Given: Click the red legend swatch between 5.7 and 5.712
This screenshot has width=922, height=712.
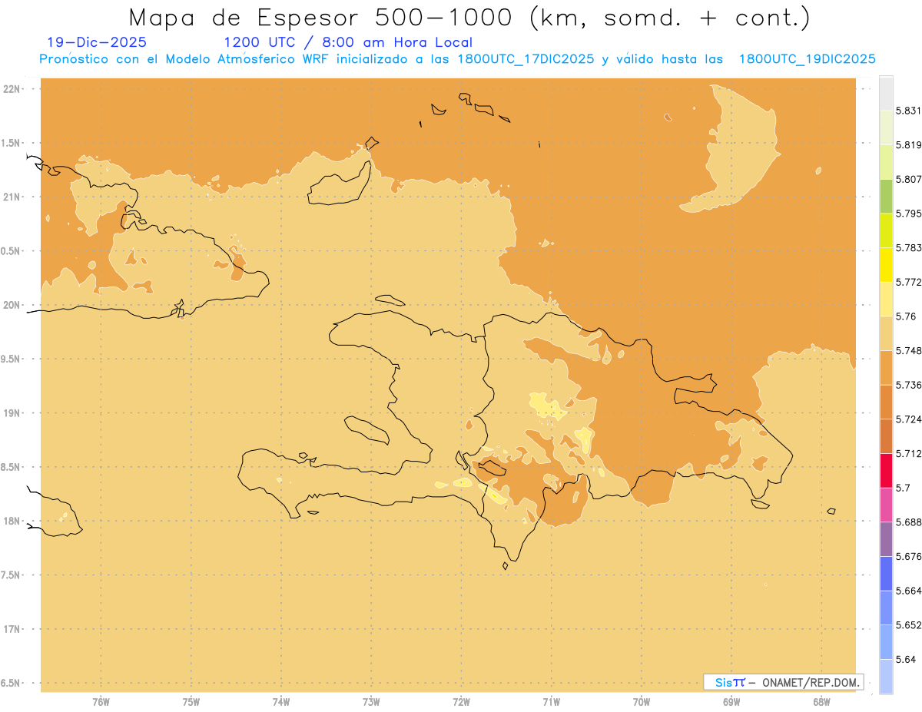Looking at the screenshot, I should coord(886,470).
